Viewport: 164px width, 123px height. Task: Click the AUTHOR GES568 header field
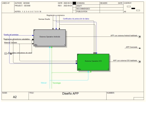point(22,3)
